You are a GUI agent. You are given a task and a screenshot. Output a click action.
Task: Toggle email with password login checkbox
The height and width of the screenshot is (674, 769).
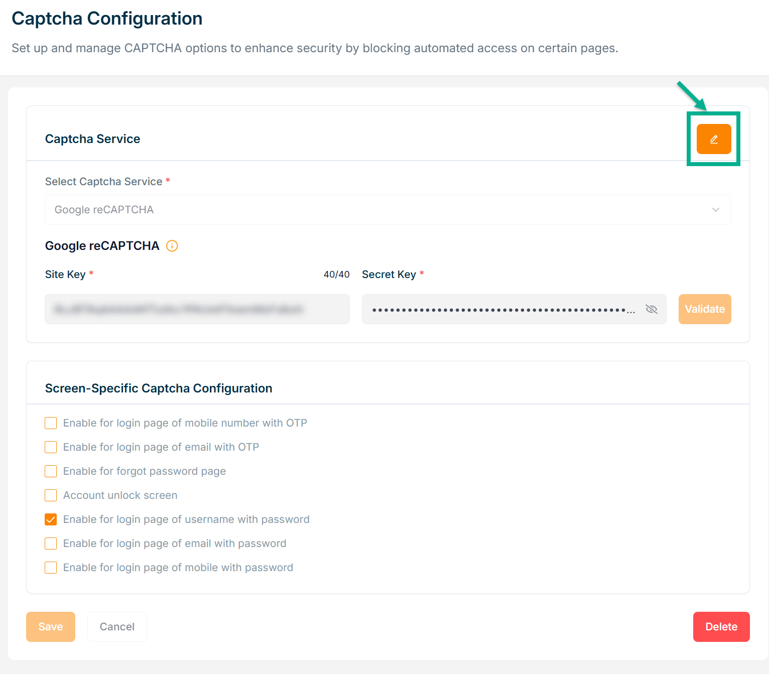tap(51, 544)
